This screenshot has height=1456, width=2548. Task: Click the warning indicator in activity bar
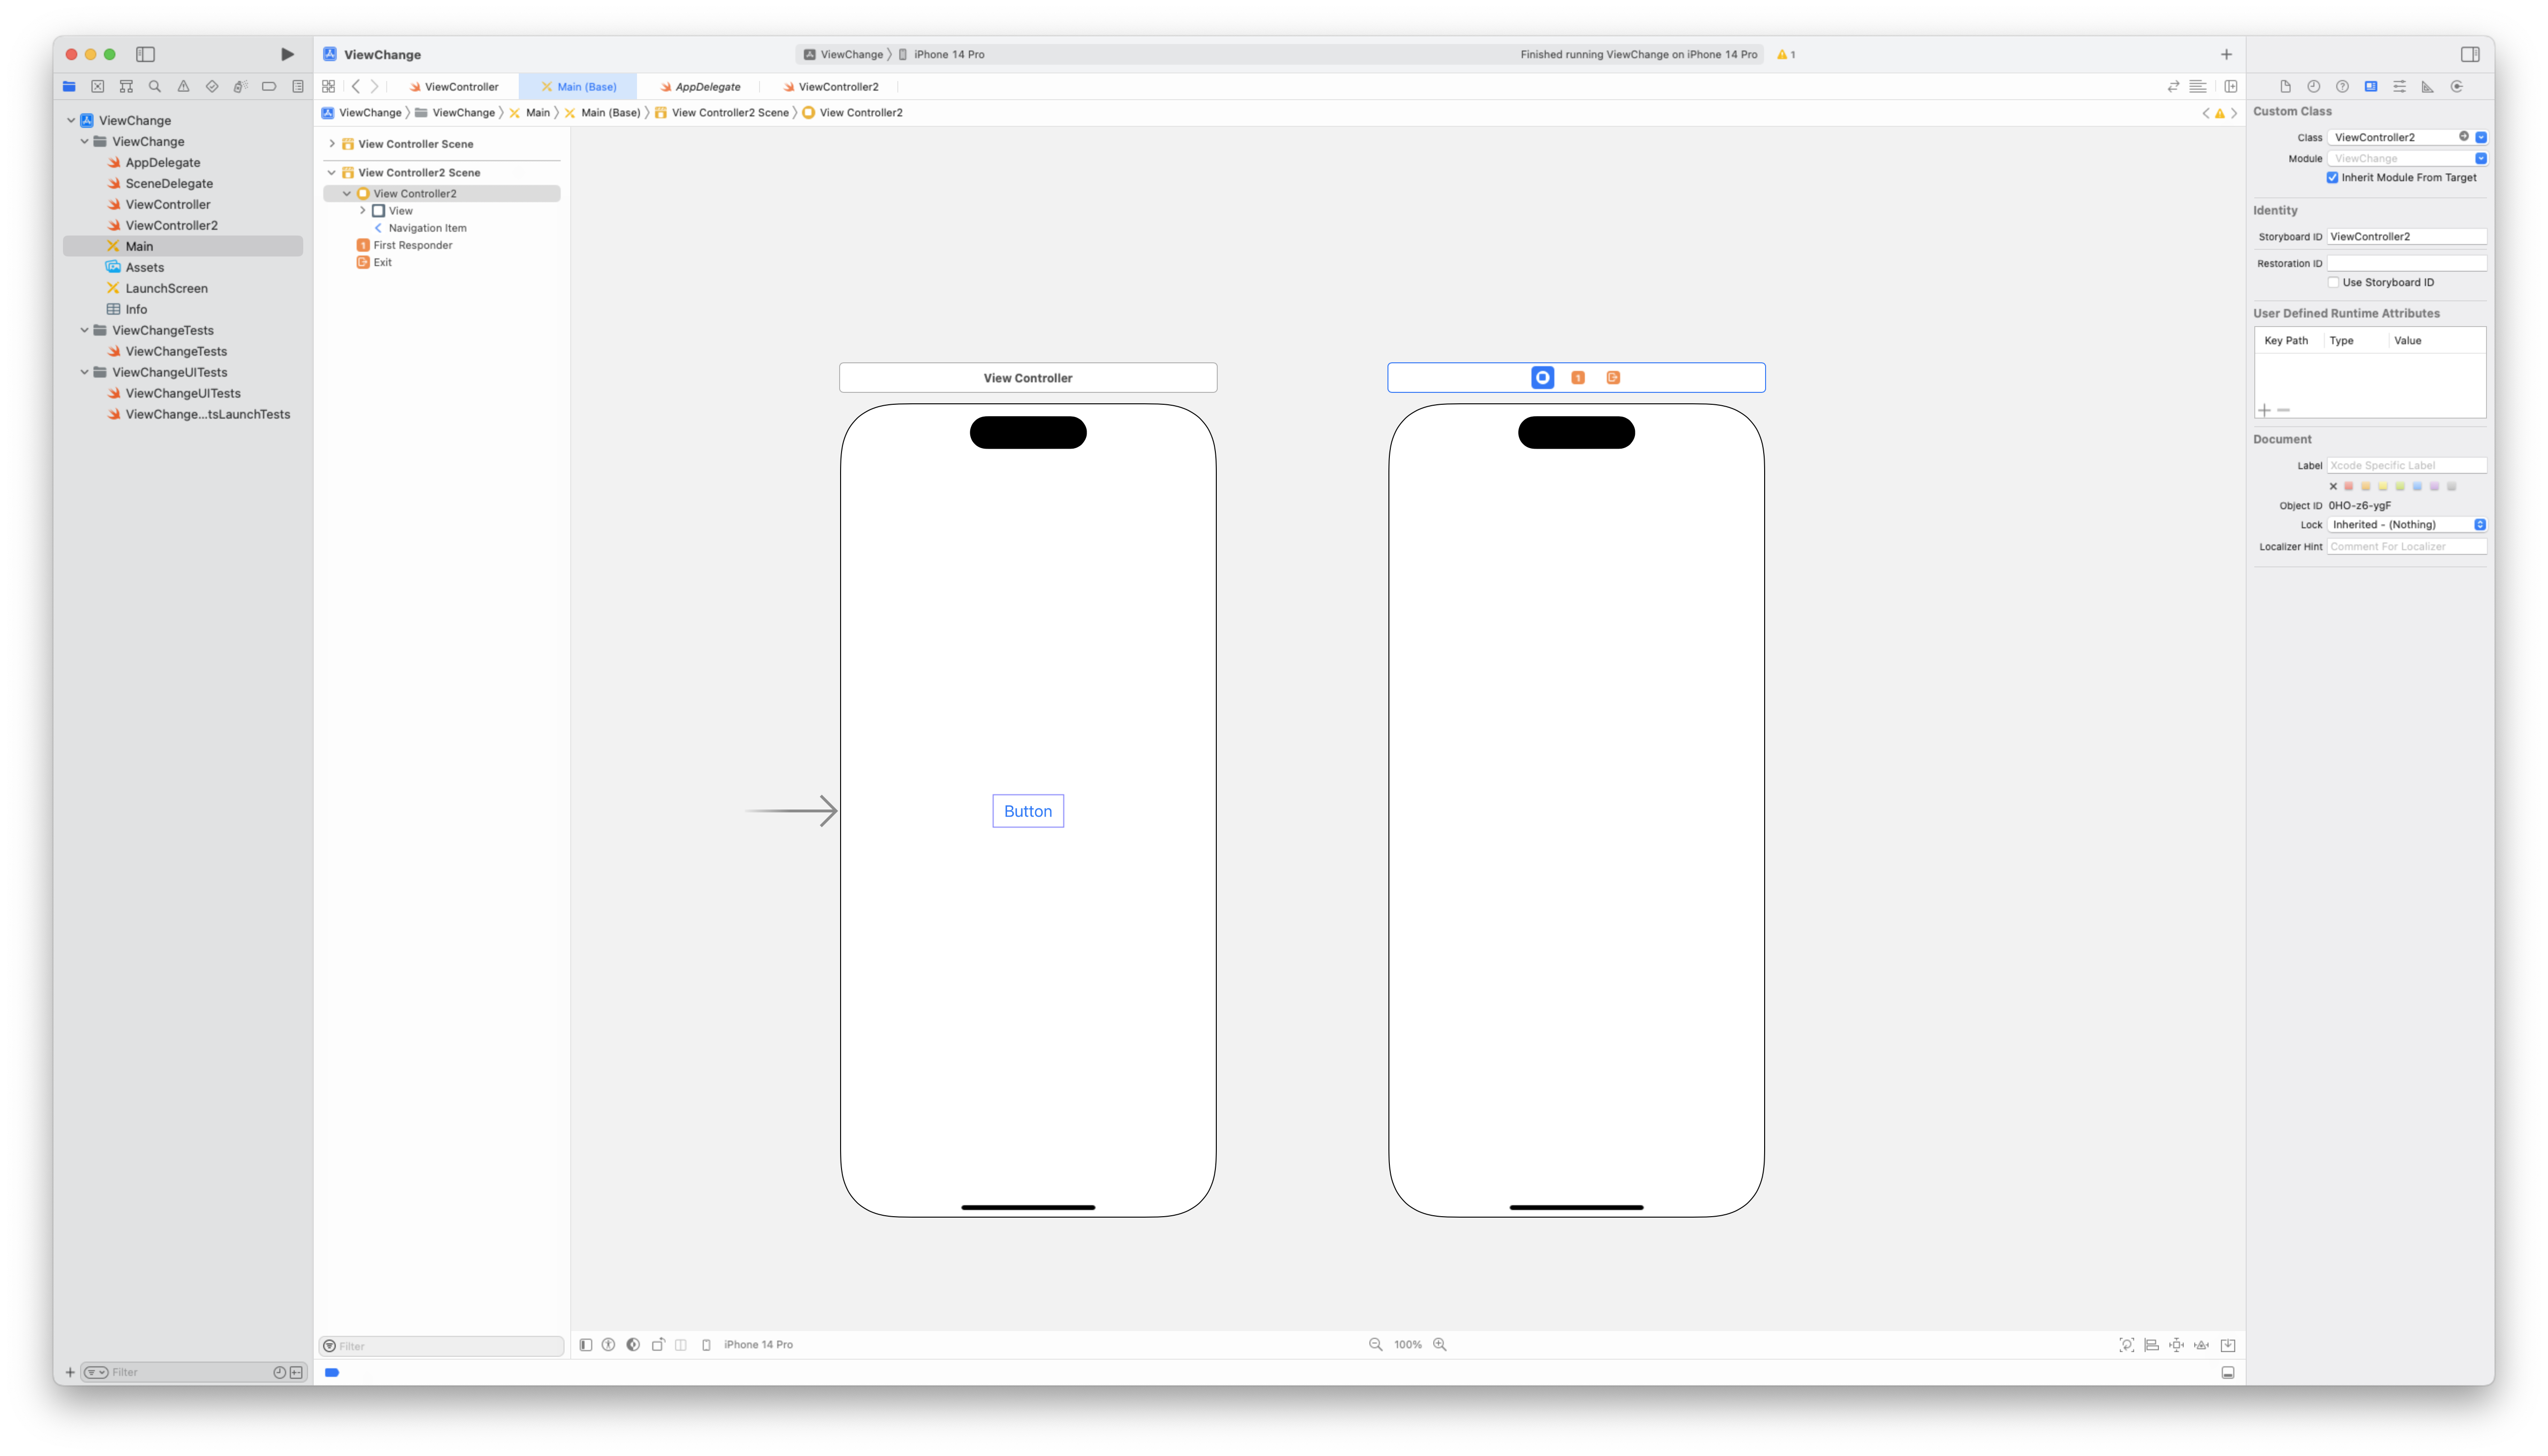1786,54
